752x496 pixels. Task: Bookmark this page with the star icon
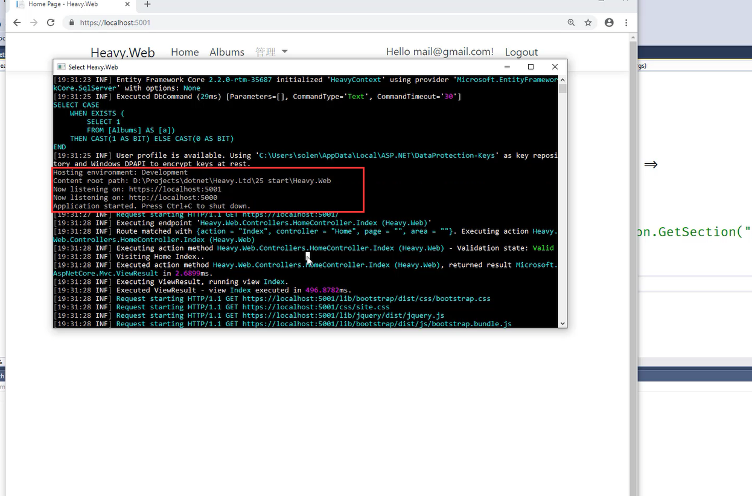[x=588, y=22]
